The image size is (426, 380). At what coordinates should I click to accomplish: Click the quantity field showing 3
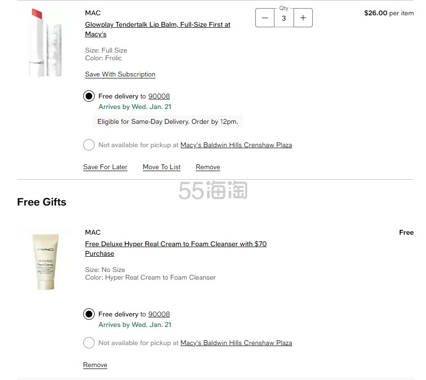point(284,18)
